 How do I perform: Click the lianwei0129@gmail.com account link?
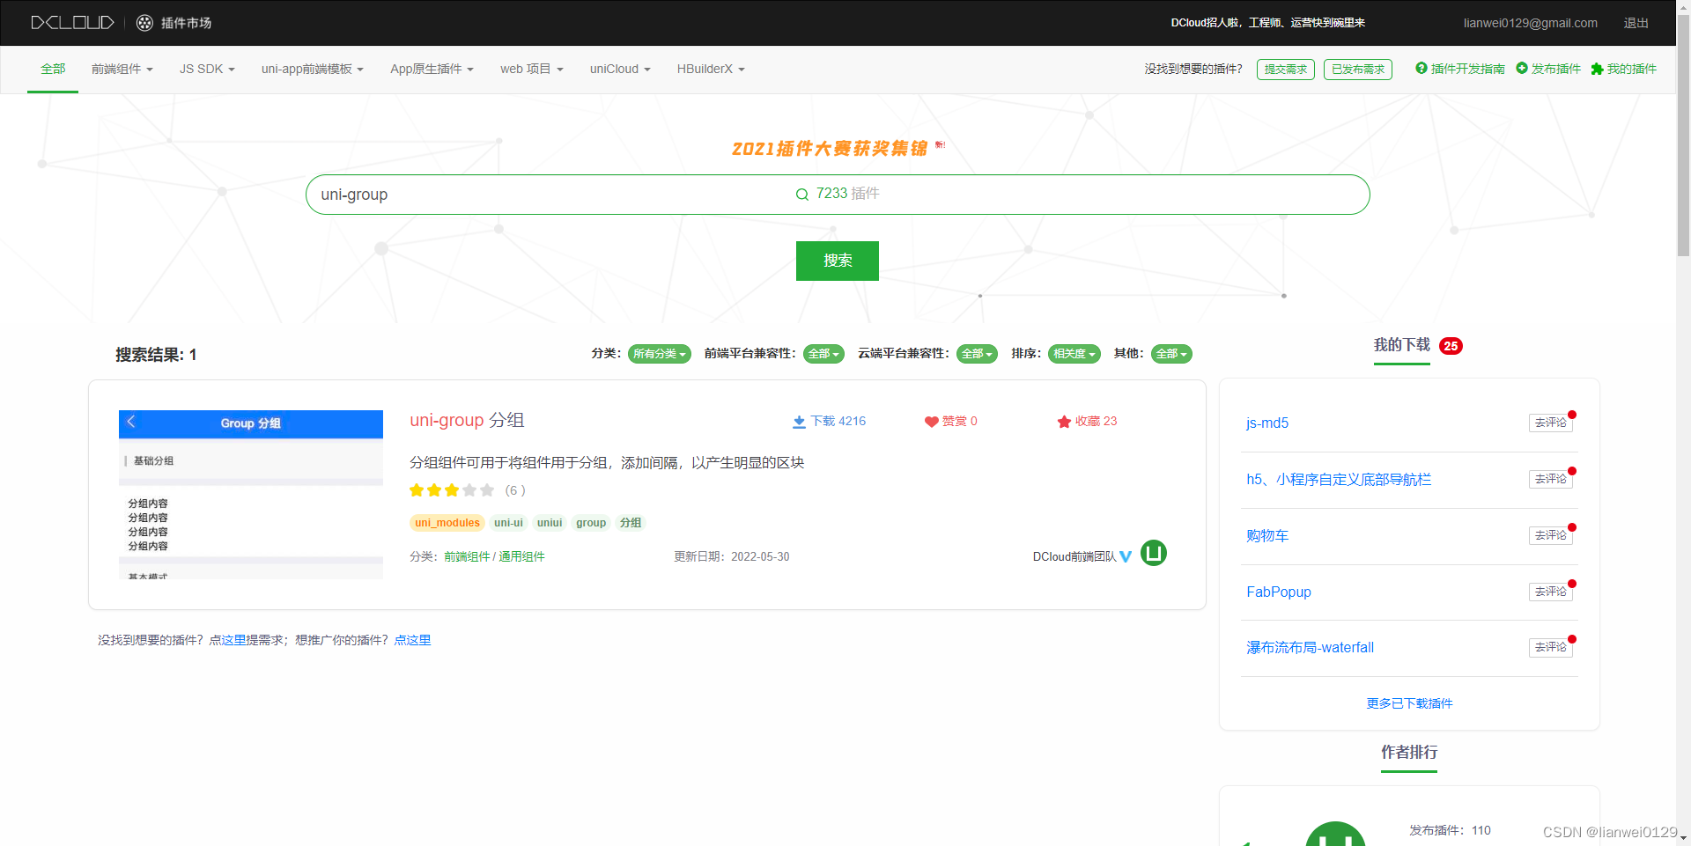pyautogui.click(x=1530, y=23)
